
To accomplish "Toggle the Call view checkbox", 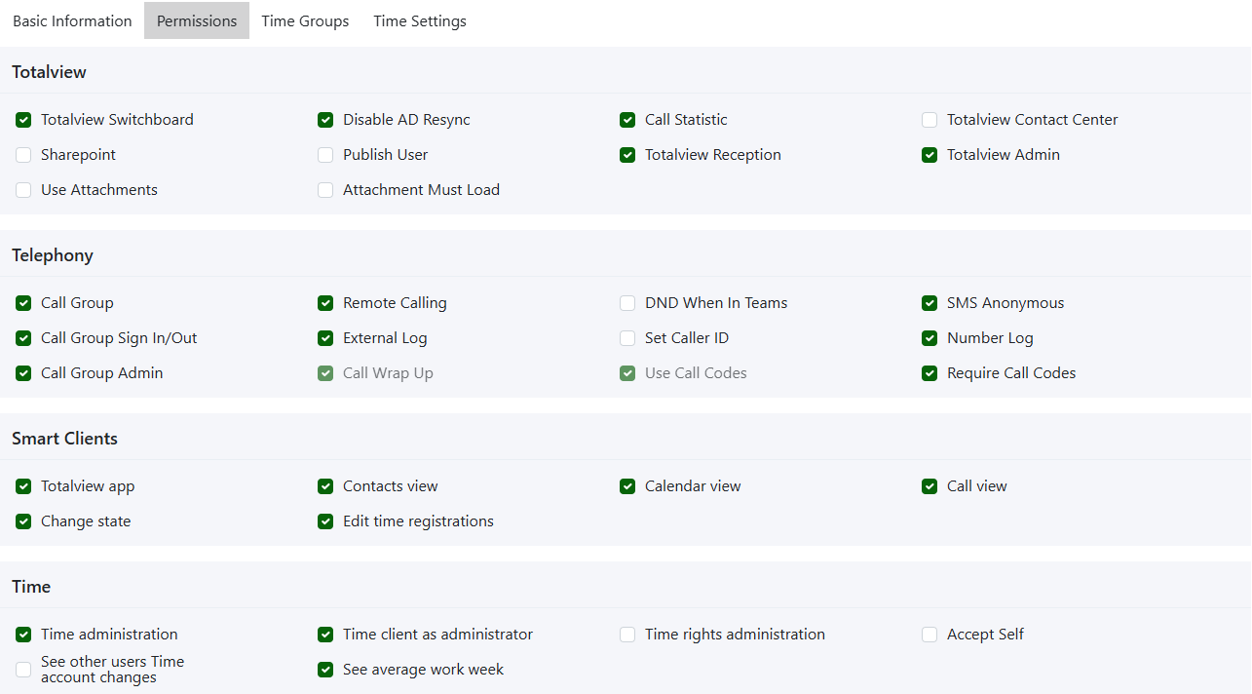I will coord(930,486).
